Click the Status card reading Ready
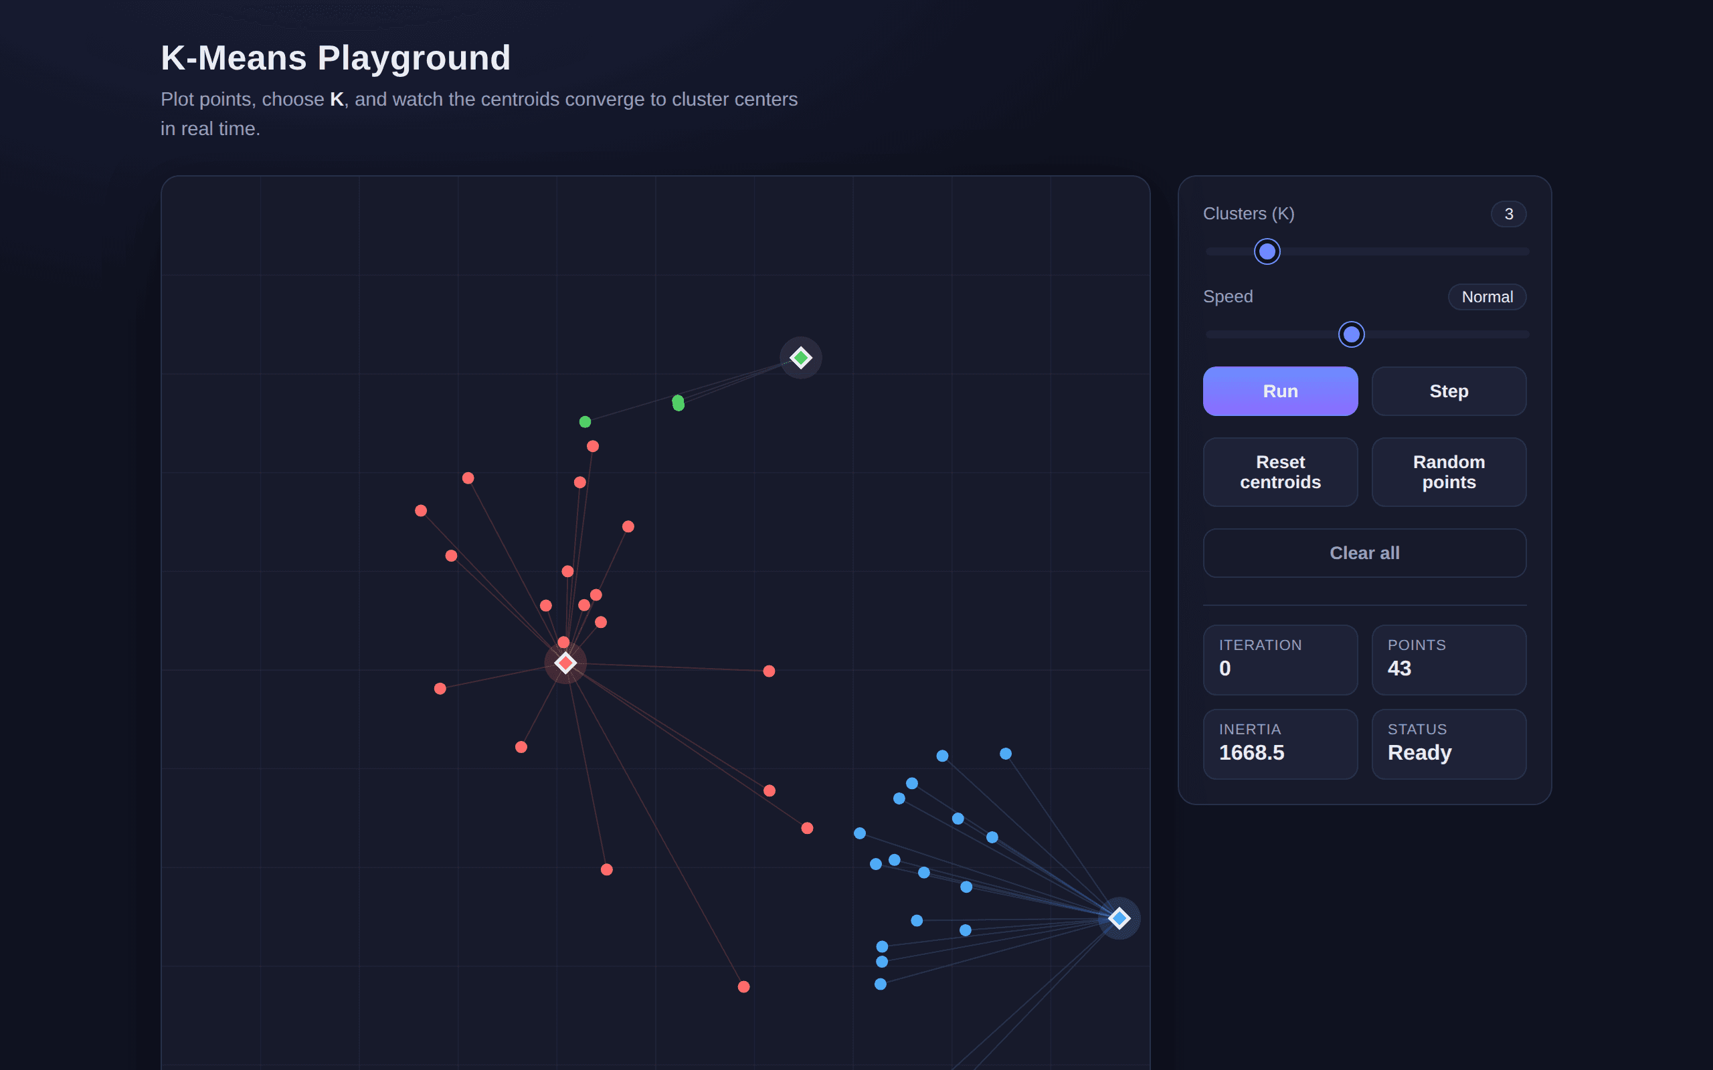 point(1448,744)
